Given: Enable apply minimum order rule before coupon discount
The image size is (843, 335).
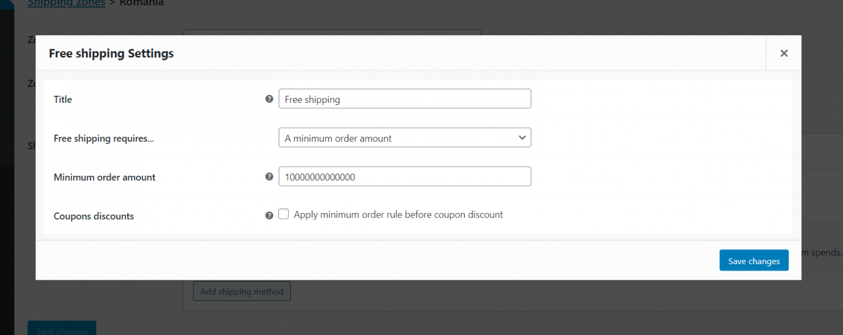Looking at the screenshot, I should coord(283,214).
